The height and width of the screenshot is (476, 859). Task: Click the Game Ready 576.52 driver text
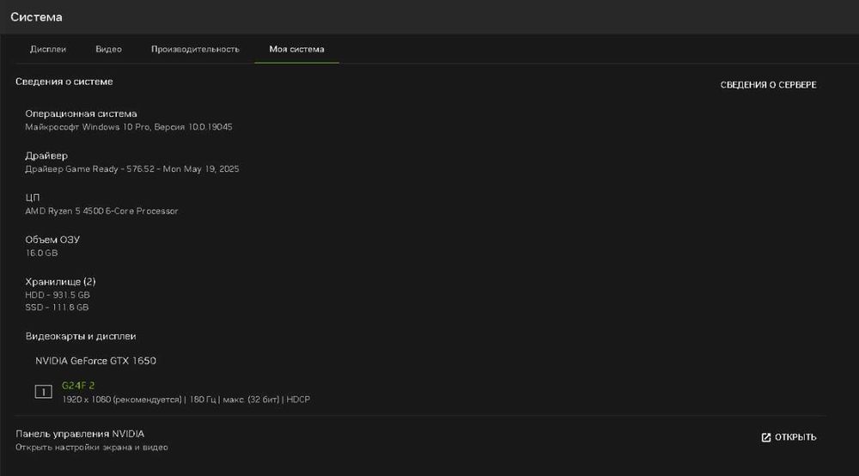point(132,169)
